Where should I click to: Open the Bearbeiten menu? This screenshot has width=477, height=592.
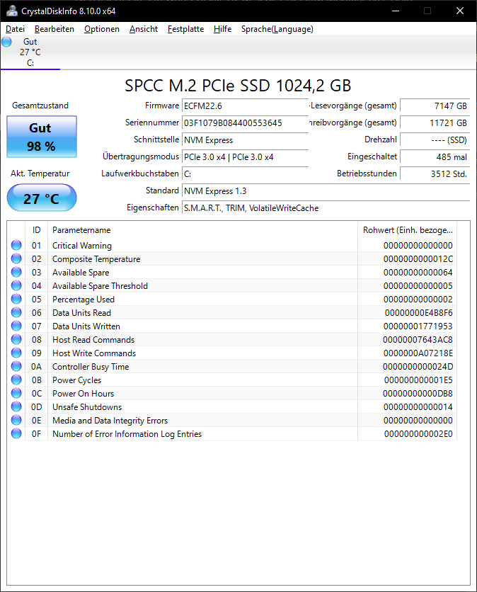click(54, 29)
